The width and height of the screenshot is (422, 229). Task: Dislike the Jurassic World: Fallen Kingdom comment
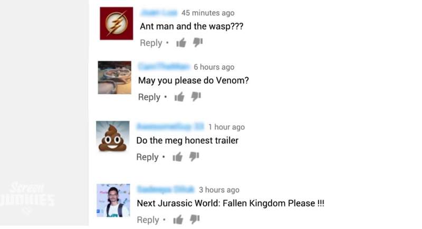pyautogui.click(x=195, y=219)
